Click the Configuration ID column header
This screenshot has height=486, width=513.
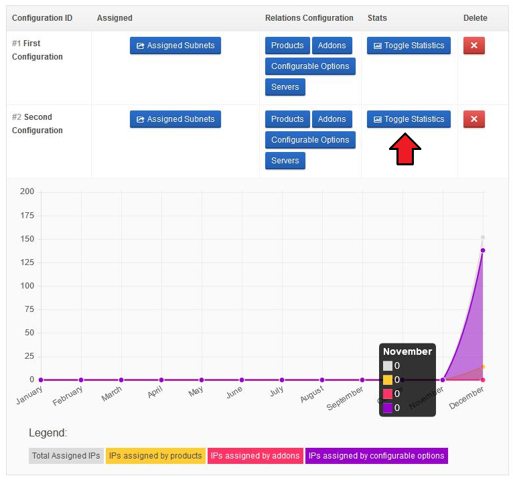tap(42, 18)
